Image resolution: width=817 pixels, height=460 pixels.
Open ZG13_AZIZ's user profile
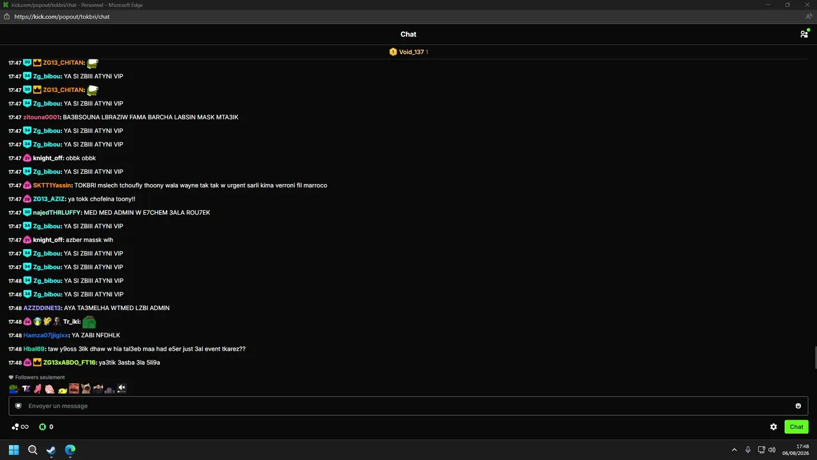(x=49, y=199)
